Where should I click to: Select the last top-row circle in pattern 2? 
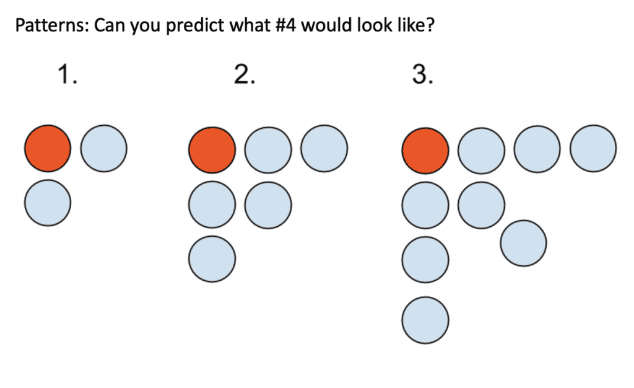[324, 148]
